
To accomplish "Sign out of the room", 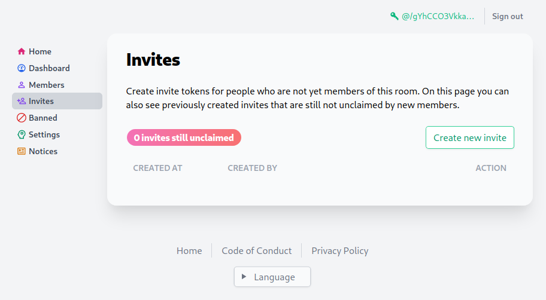I will pos(507,16).
